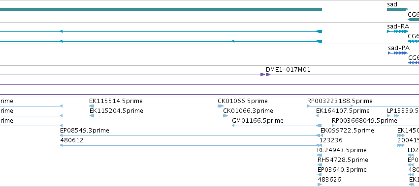This screenshot has width=419, height=187.
Task: Click the arrow glyph below CK01066.3prime
Action: [226, 116]
